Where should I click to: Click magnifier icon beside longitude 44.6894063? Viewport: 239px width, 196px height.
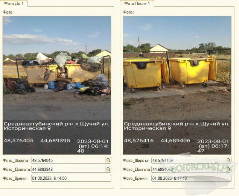pyautogui.click(x=228, y=169)
